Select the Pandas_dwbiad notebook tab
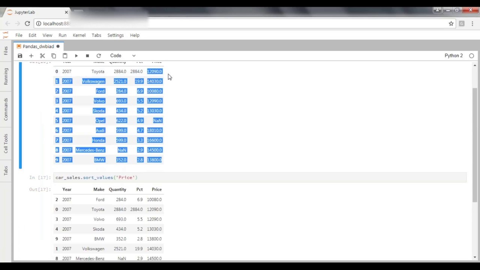Screen dimensions: 480x270 point(38,46)
